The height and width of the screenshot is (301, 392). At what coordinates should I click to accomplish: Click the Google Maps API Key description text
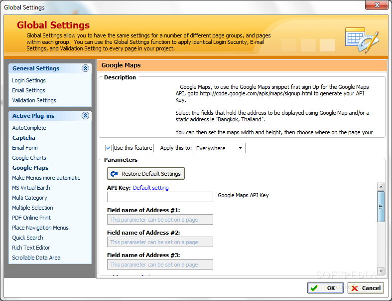[x=243, y=195]
